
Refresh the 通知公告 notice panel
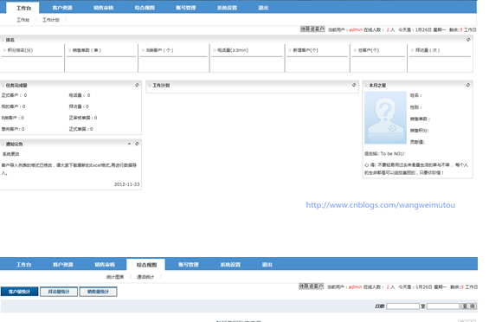pos(137,144)
